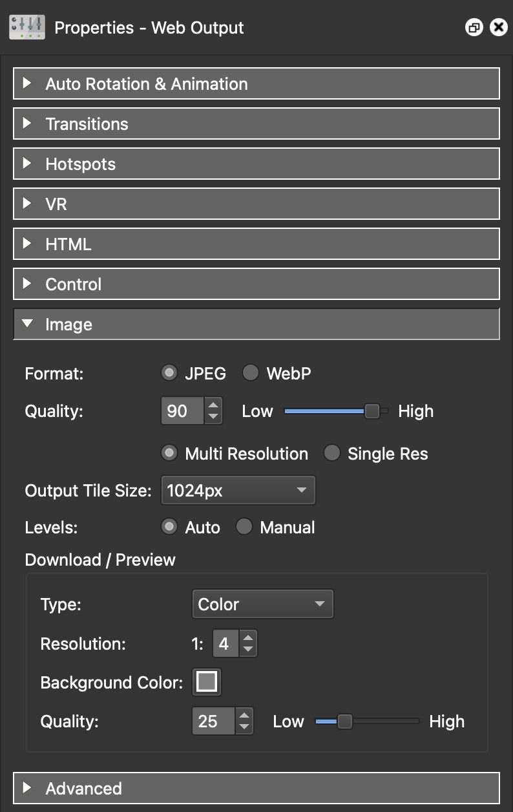Expand the Transitions section
The width and height of the screenshot is (513, 812).
tap(256, 123)
